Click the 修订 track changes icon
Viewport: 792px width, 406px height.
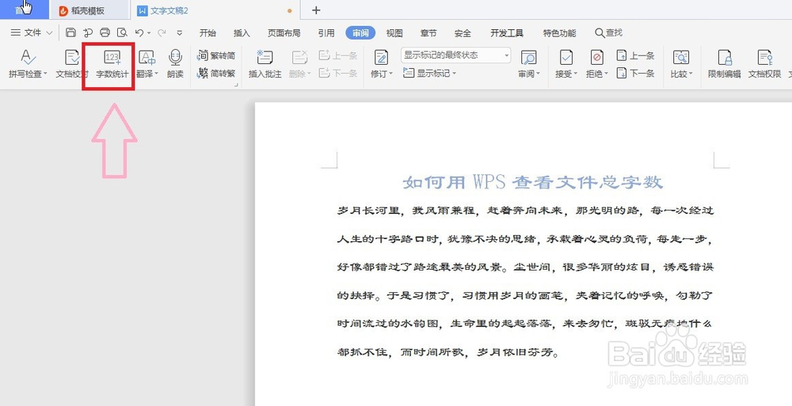pos(382,57)
